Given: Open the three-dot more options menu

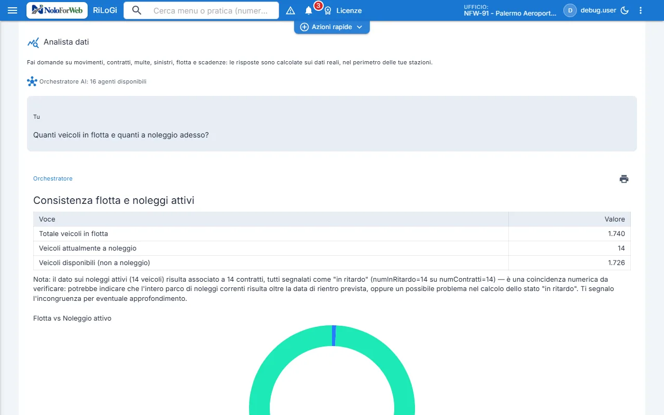Looking at the screenshot, I should 641,10.
